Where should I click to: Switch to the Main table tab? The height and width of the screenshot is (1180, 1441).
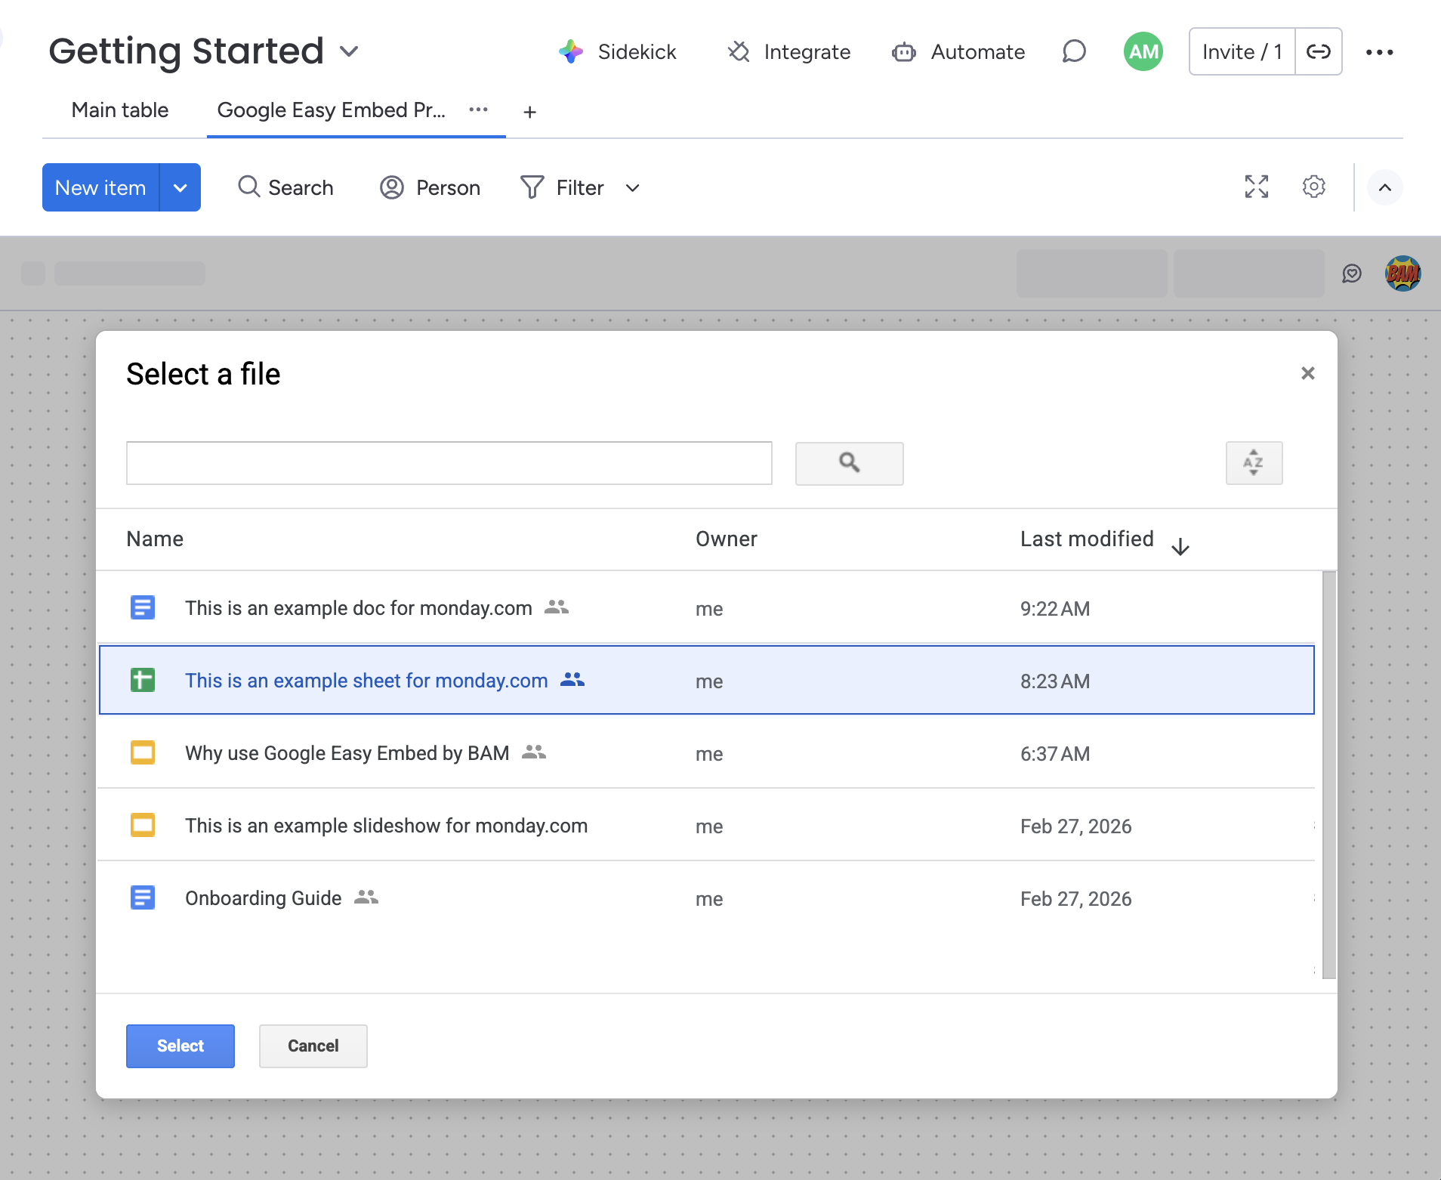pyautogui.click(x=119, y=110)
